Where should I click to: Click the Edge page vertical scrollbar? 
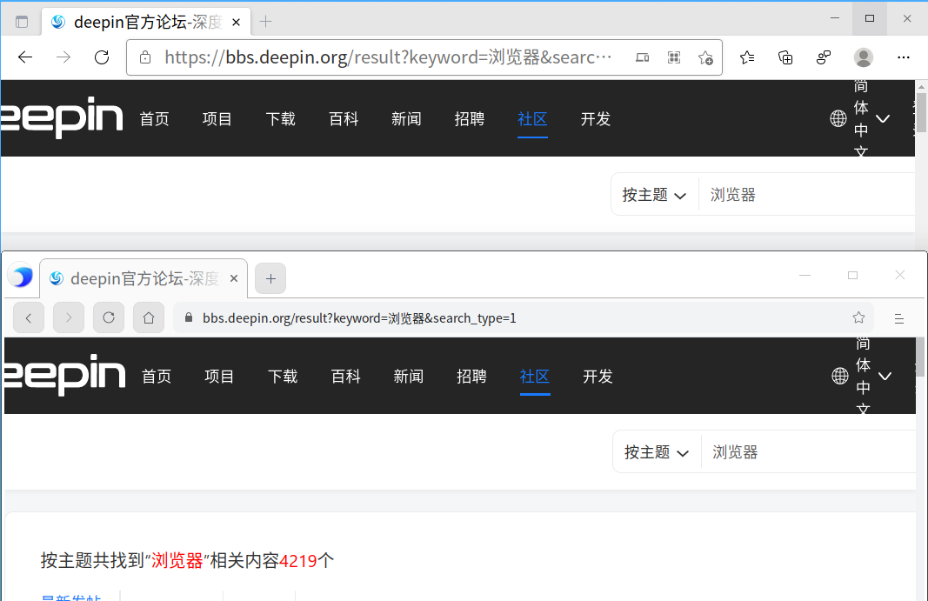(922, 112)
